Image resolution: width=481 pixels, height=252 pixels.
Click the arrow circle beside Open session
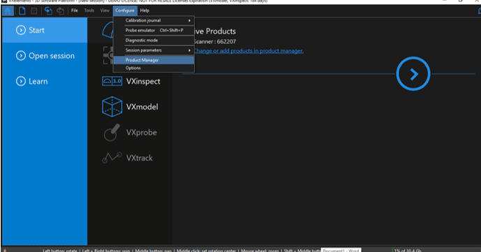[21, 56]
